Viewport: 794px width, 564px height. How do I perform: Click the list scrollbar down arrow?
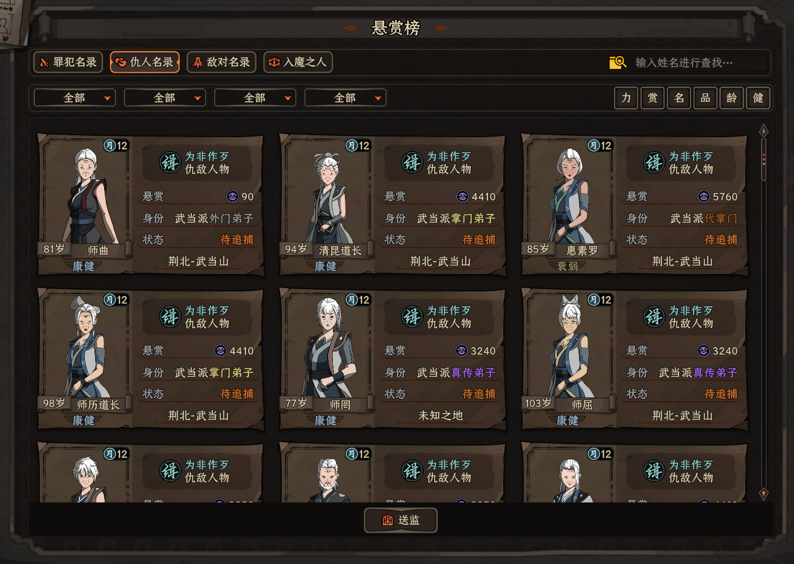pyautogui.click(x=763, y=494)
